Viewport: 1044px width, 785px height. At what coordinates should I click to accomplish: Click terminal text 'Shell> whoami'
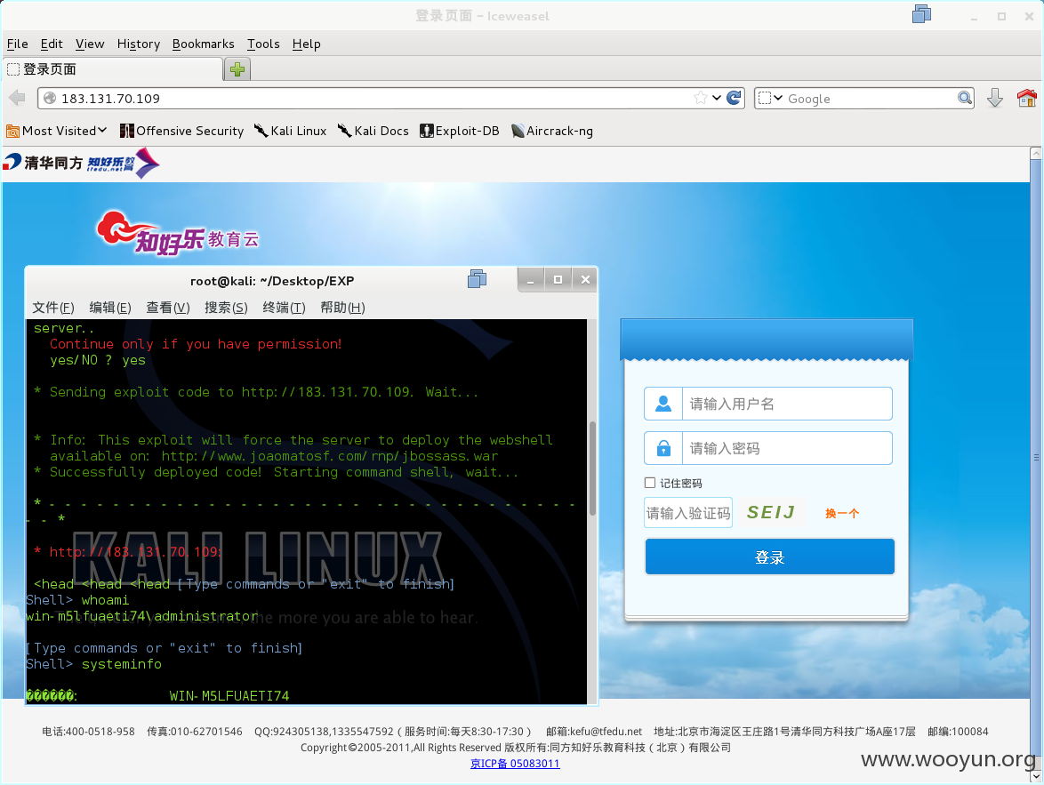tap(77, 600)
